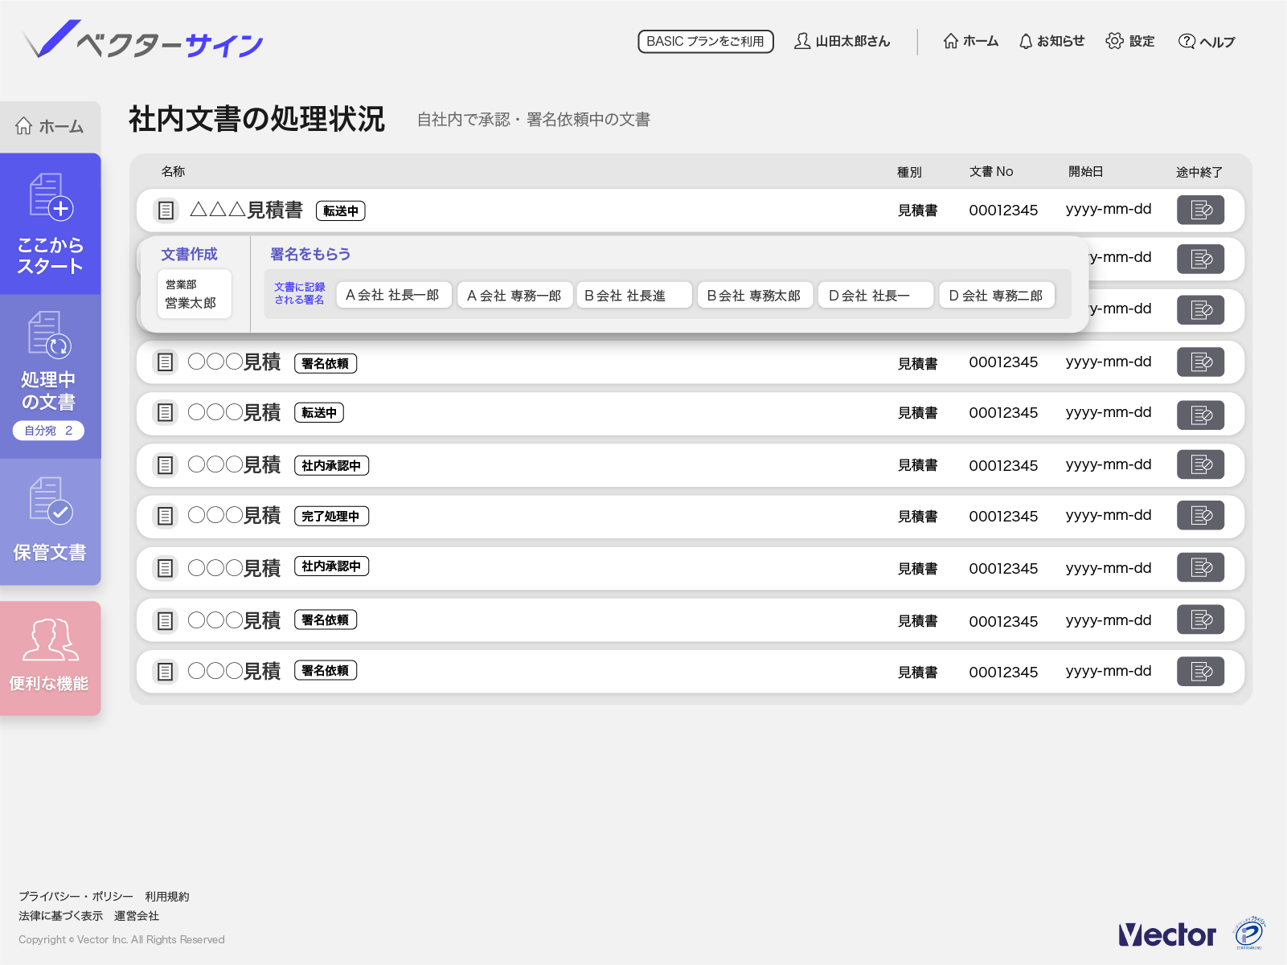This screenshot has width=1287, height=965.
Task: Click document icon of second 署名依頼 row
Action: 165,621
